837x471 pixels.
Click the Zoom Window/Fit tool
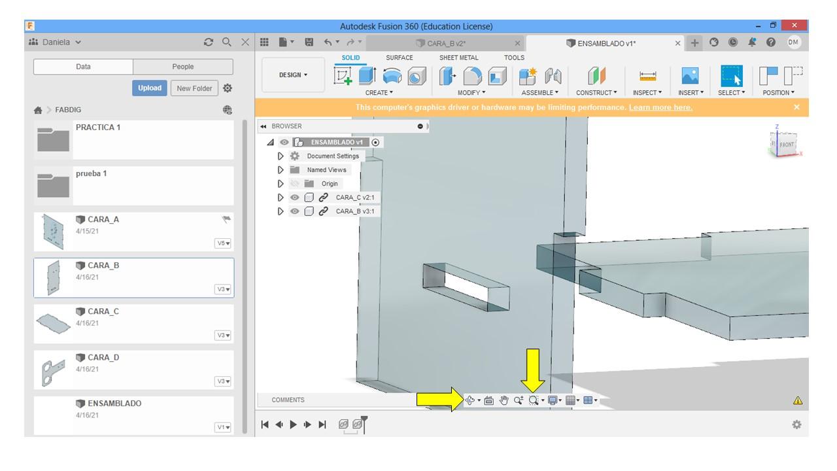[x=534, y=400]
